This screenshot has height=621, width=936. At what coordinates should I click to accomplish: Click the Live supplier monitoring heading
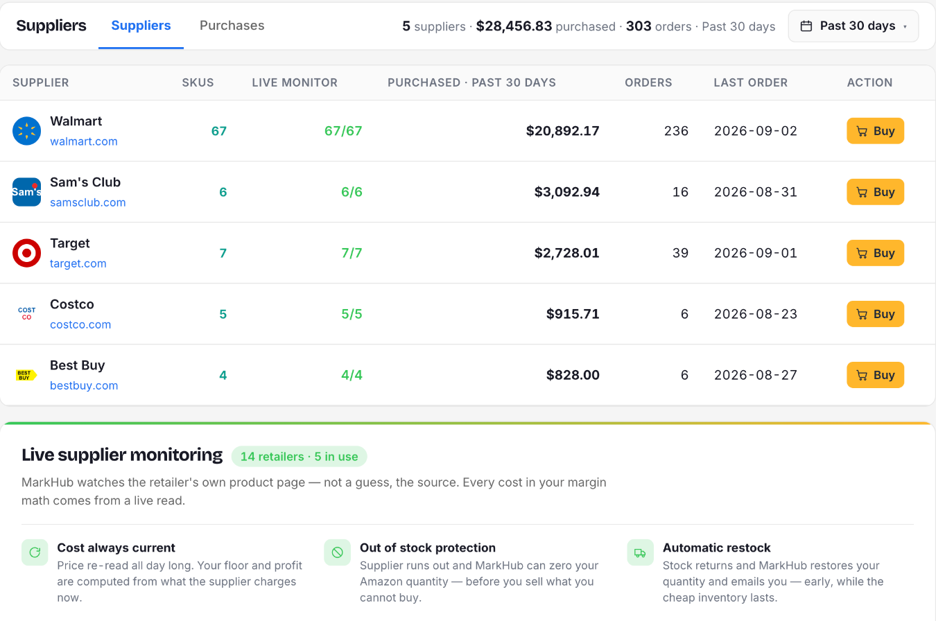122,455
